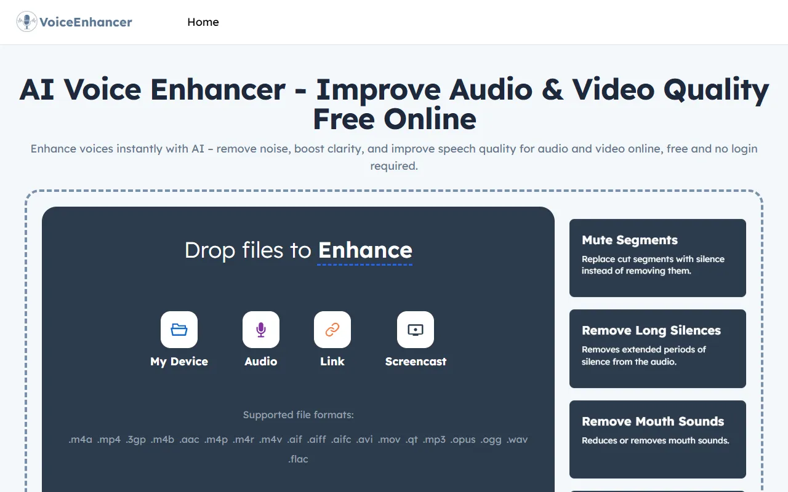Start Screencast via the monitor icon
Viewport: 788px width, 492px height.
click(x=416, y=330)
